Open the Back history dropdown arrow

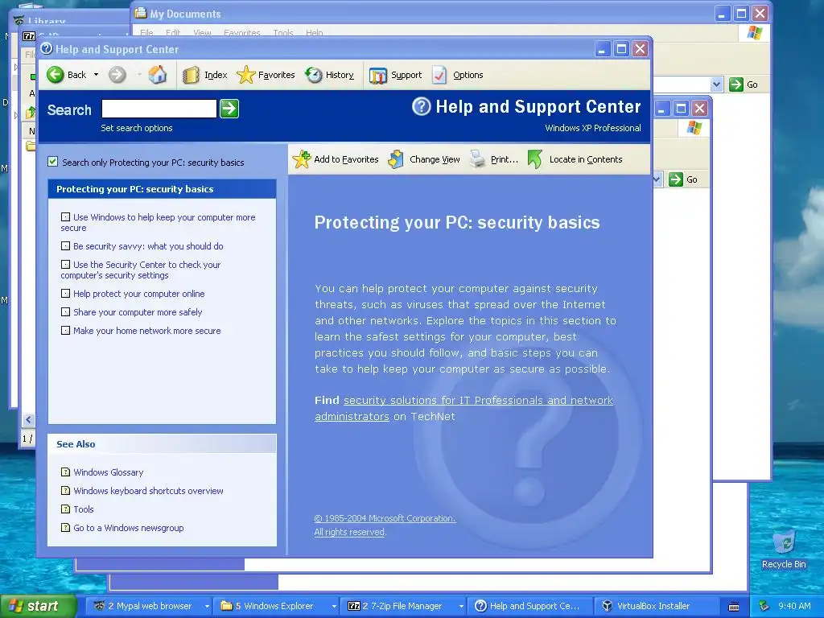97,75
